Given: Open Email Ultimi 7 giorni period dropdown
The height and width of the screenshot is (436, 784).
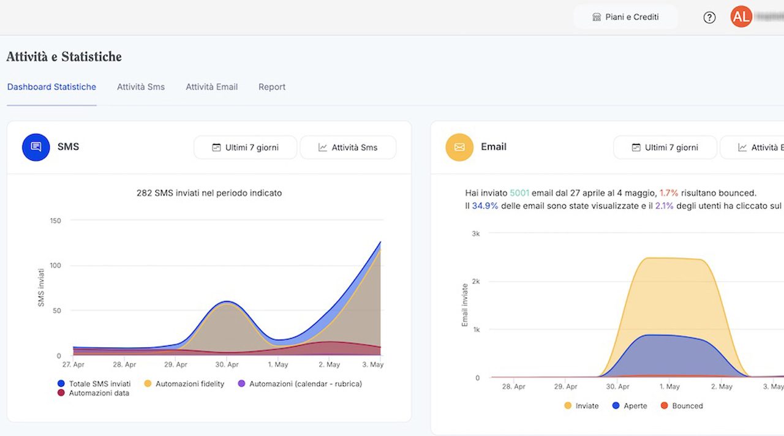Looking at the screenshot, I should click(665, 148).
